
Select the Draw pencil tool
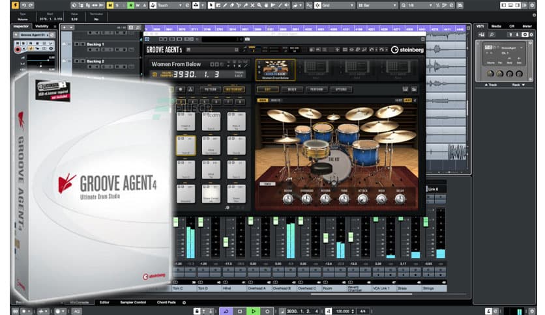225,5
